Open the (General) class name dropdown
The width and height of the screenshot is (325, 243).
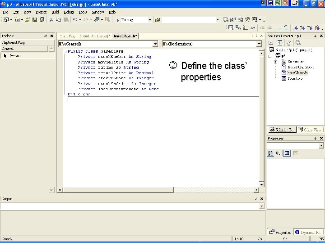[x=155, y=44]
